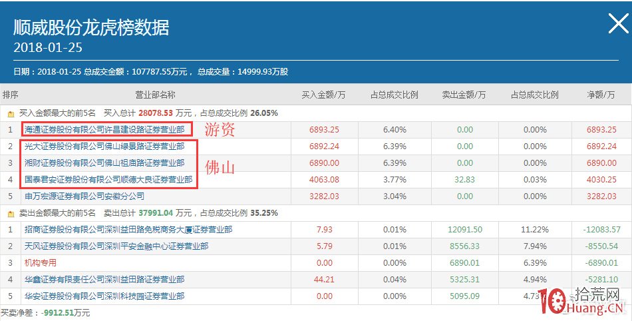
Task: Open 光大证券佛山绿景路证券营业部 link
Action: [104, 147]
